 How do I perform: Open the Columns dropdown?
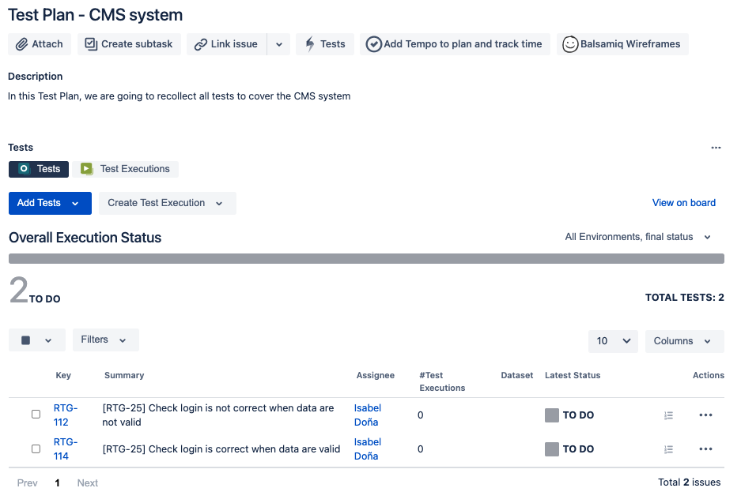(684, 341)
